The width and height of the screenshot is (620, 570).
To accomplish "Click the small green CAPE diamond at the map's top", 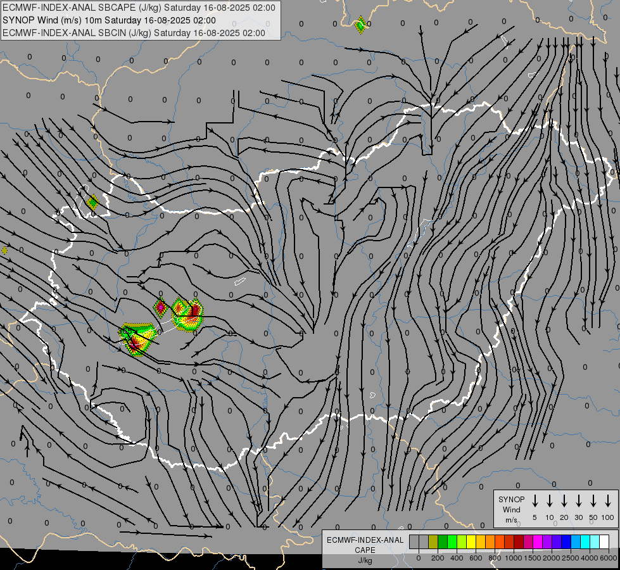I will tap(360, 25).
